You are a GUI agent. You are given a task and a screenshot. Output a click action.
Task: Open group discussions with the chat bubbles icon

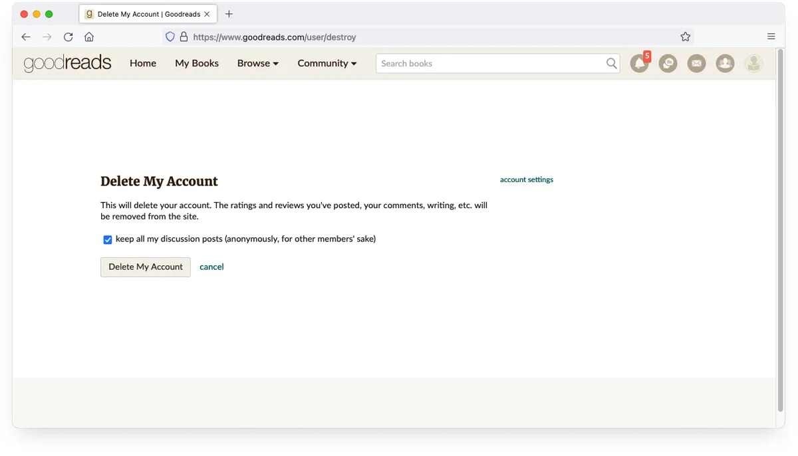pyautogui.click(x=668, y=63)
